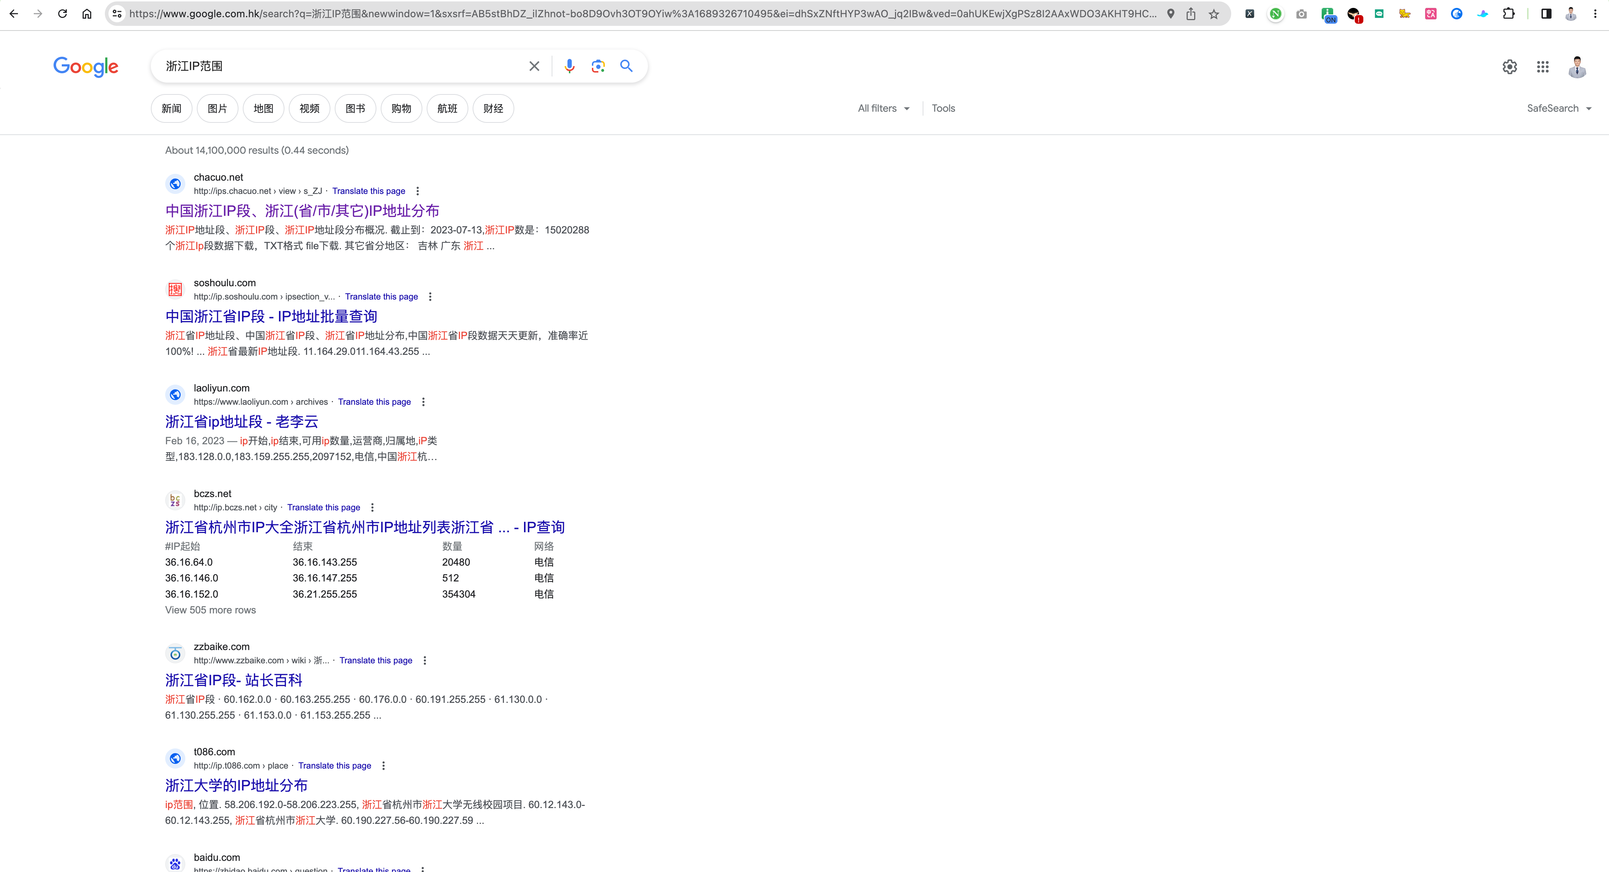Screen dimensions: 1609x872
Task: Open the green chat bubble extension
Action: 1379,14
